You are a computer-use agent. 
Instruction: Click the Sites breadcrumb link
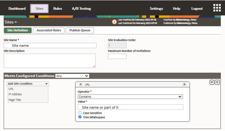9,22
